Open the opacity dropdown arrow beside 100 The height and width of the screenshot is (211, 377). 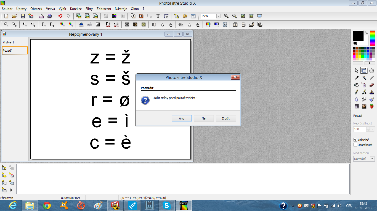tap(372, 129)
